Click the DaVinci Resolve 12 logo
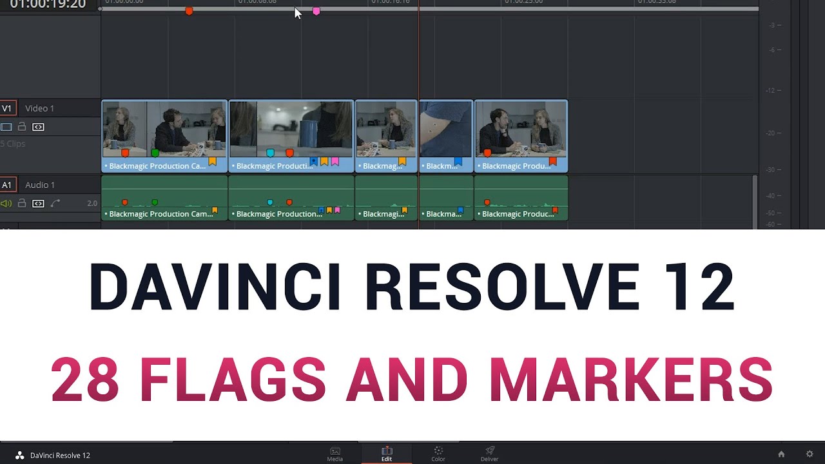Viewport: 825px width, 464px height. [19, 455]
